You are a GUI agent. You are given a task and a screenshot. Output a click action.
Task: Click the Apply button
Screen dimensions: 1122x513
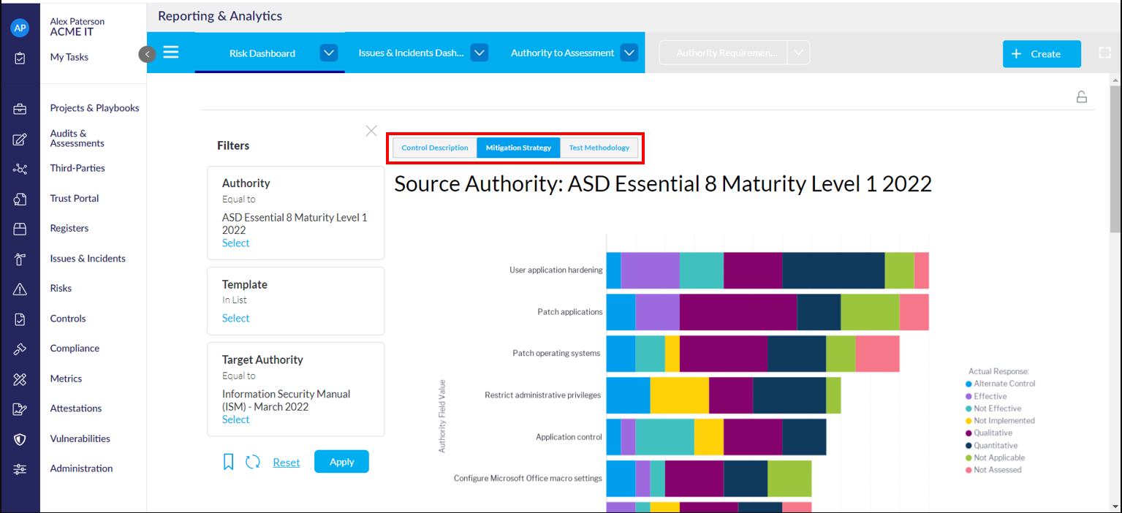[x=341, y=461]
